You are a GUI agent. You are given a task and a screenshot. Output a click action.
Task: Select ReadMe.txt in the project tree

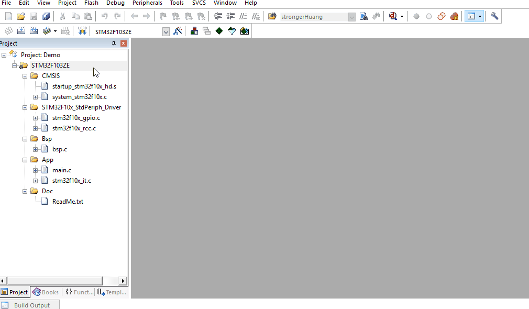[x=68, y=202]
